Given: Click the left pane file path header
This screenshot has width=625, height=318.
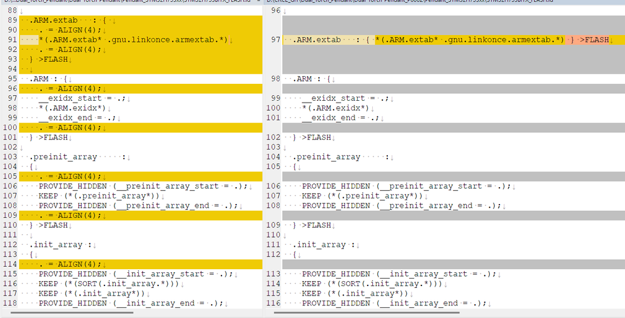Looking at the screenshot, I should click(129, 2).
